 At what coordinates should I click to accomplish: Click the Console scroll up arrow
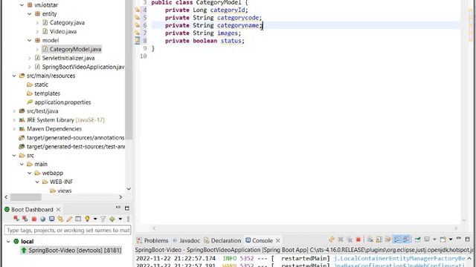469,258
